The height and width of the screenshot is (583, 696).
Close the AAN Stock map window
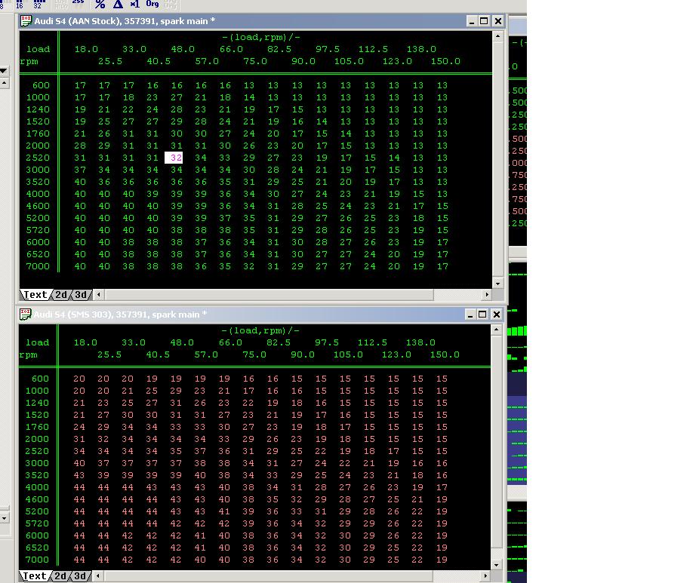coord(498,21)
